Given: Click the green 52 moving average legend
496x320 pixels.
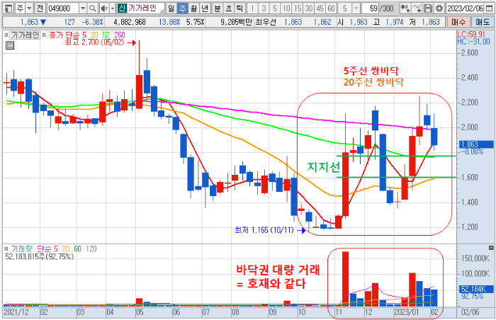Looking at the screenshot, I should pyautogui.click(x=106, y=35).
